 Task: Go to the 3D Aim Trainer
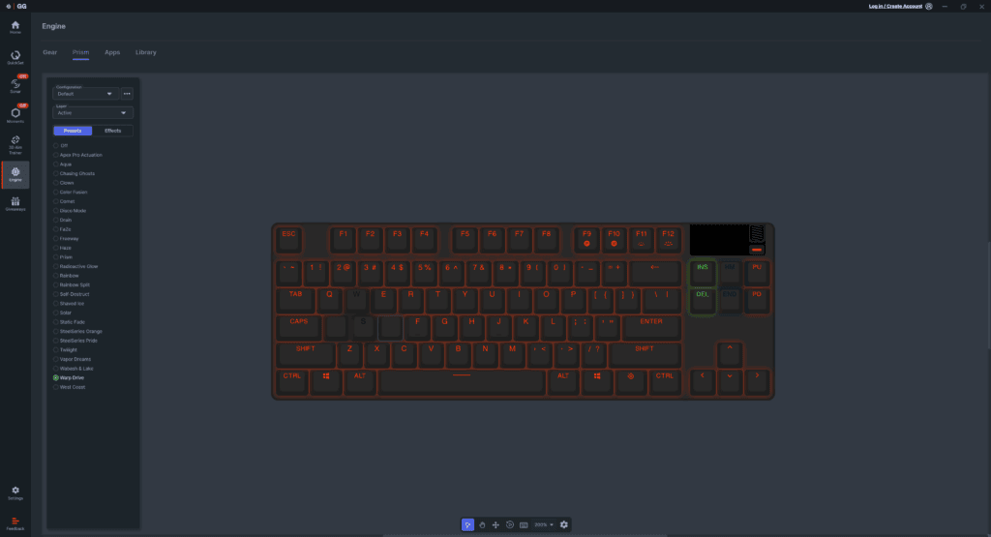coord(15,145)
